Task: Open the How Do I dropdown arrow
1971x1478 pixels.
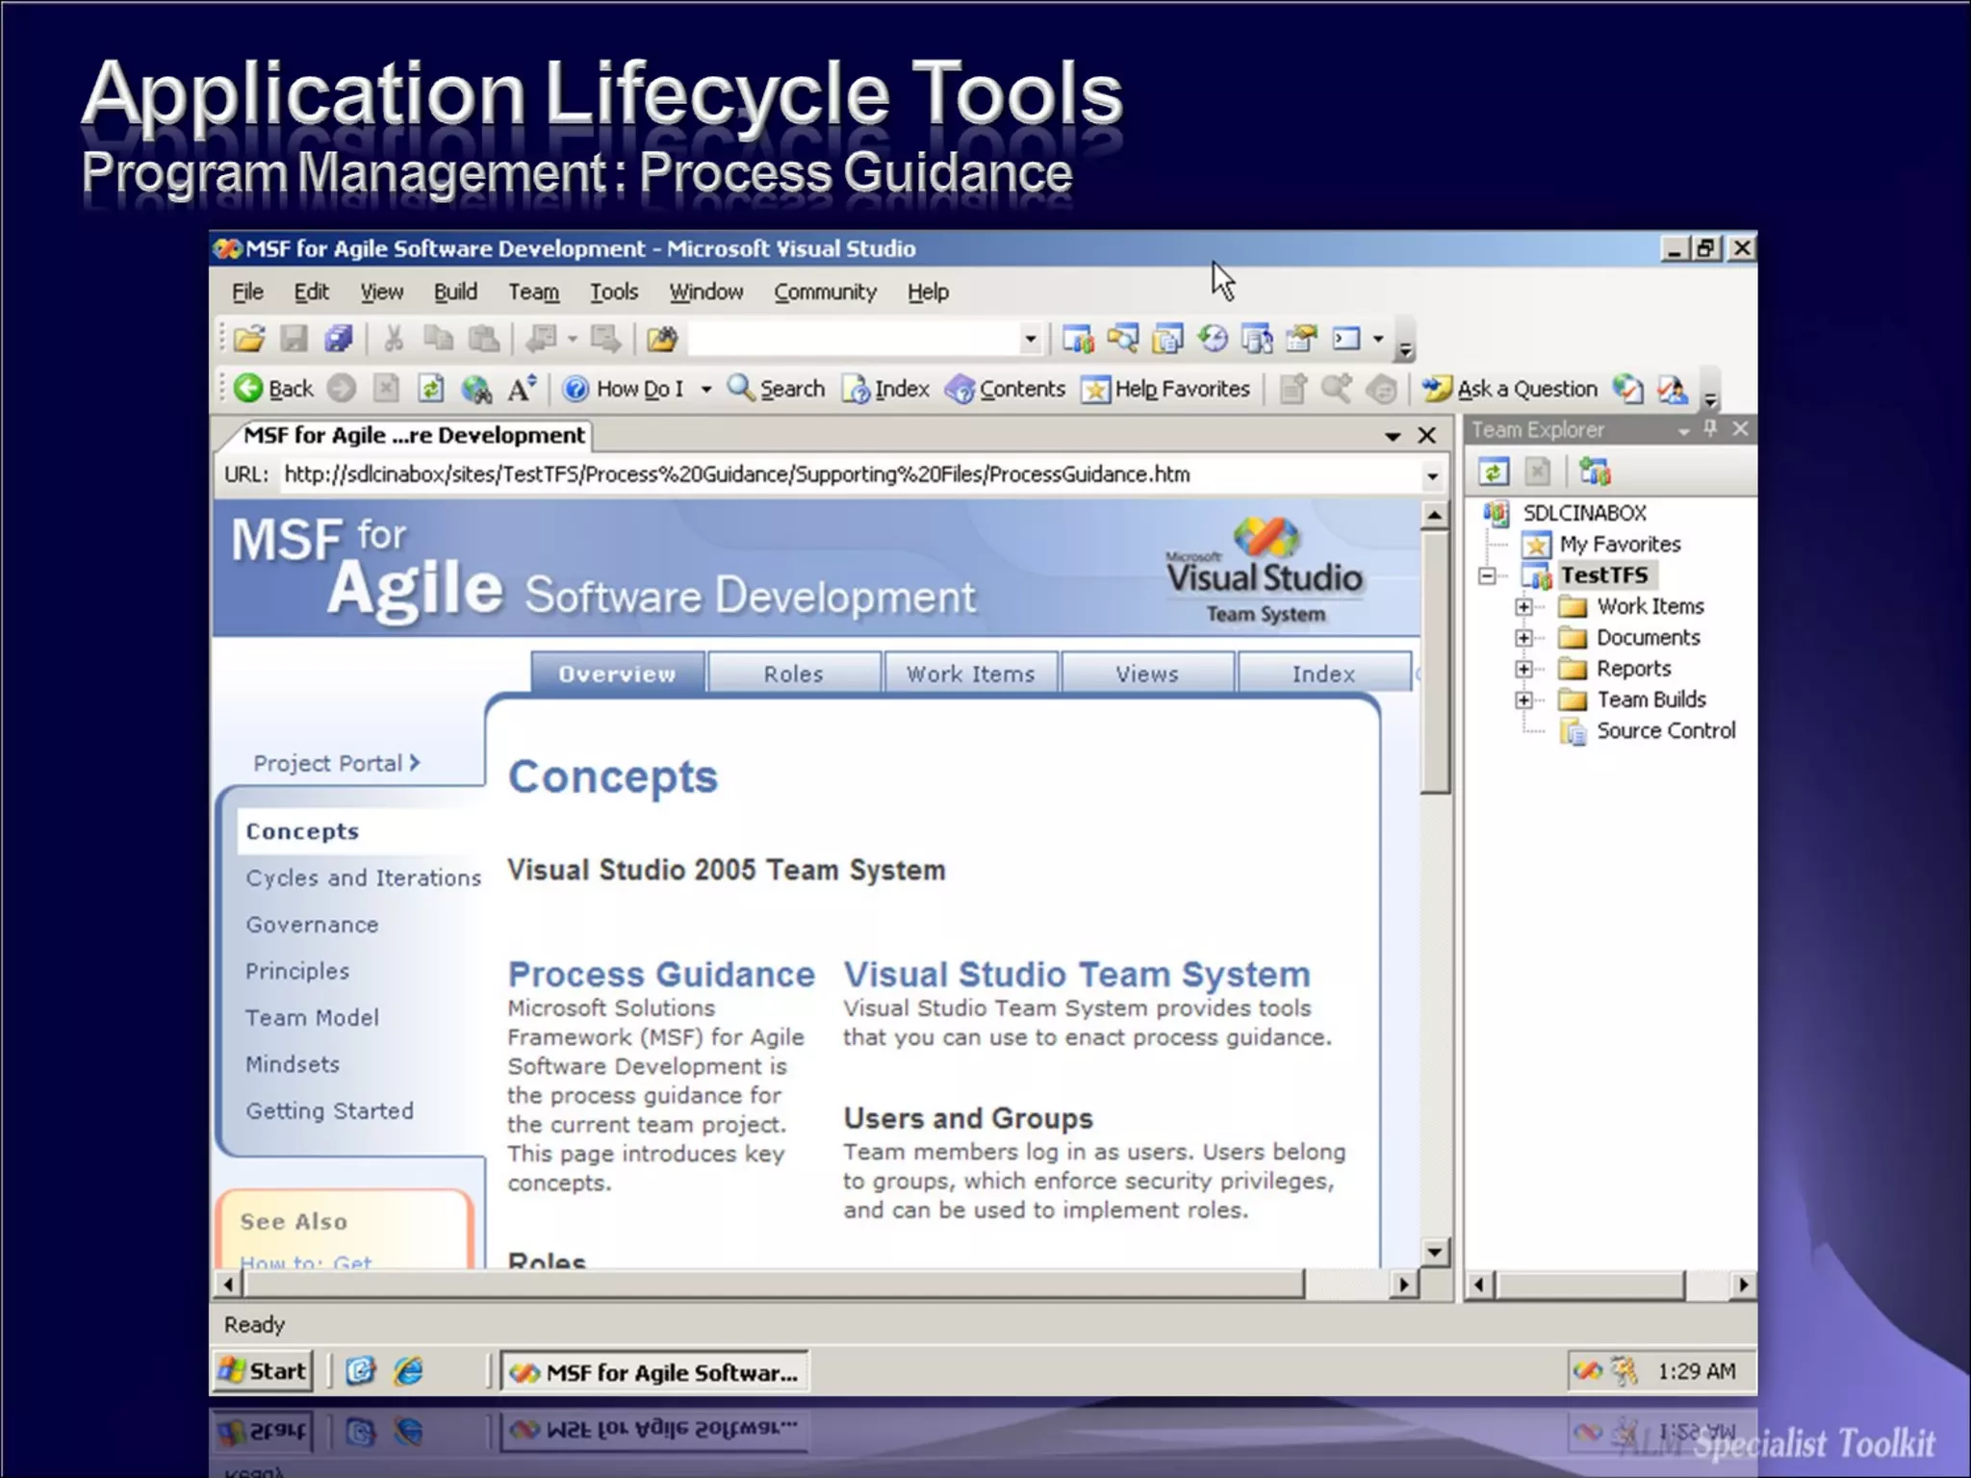Action: [x=705, y=390]
